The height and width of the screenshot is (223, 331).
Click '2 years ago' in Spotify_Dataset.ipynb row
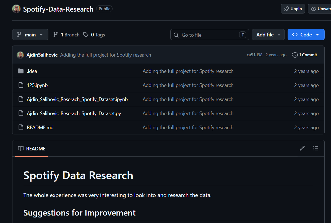[306, 99]
